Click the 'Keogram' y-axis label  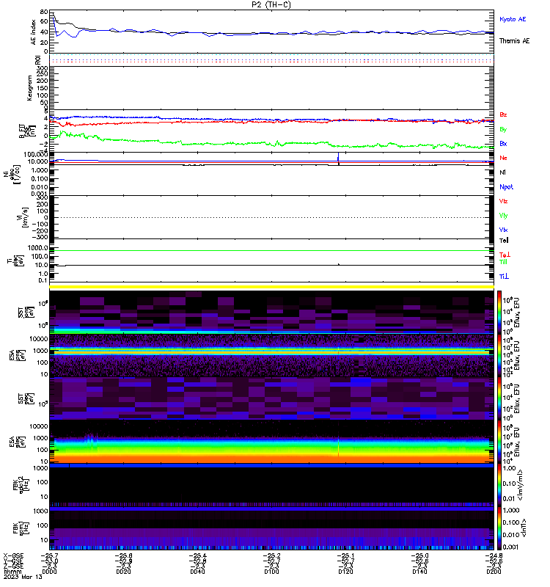point(29,88)
